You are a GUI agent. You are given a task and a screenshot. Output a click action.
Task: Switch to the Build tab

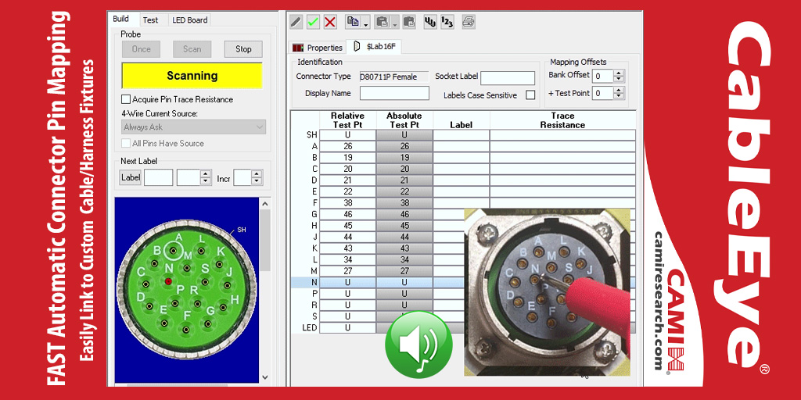click(x=121, y=20)
